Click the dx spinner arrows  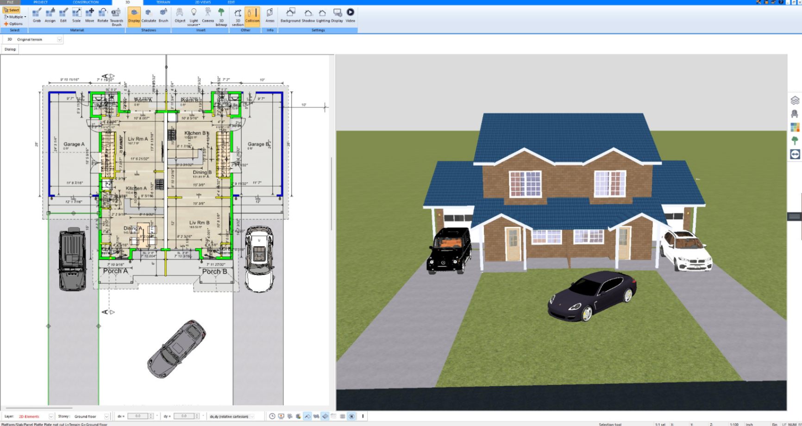pos(151,416)
